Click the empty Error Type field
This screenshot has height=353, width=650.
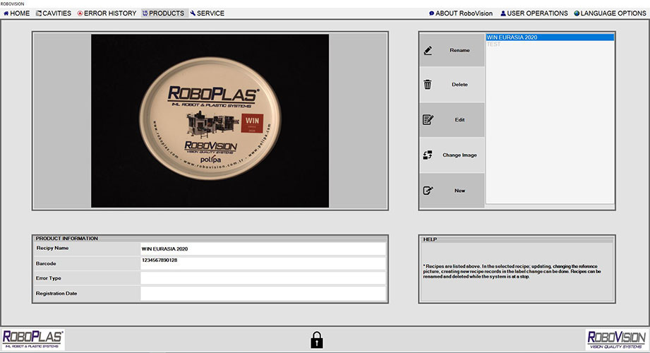point(263,278)
